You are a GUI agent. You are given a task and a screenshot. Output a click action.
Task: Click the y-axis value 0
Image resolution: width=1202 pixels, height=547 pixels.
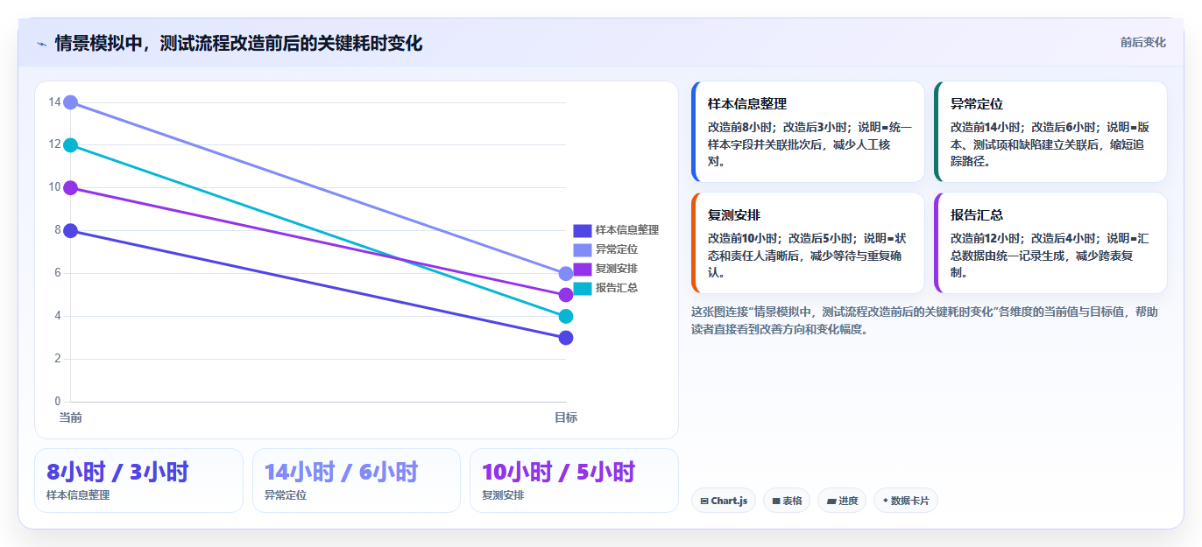click(x=58, y=402)
